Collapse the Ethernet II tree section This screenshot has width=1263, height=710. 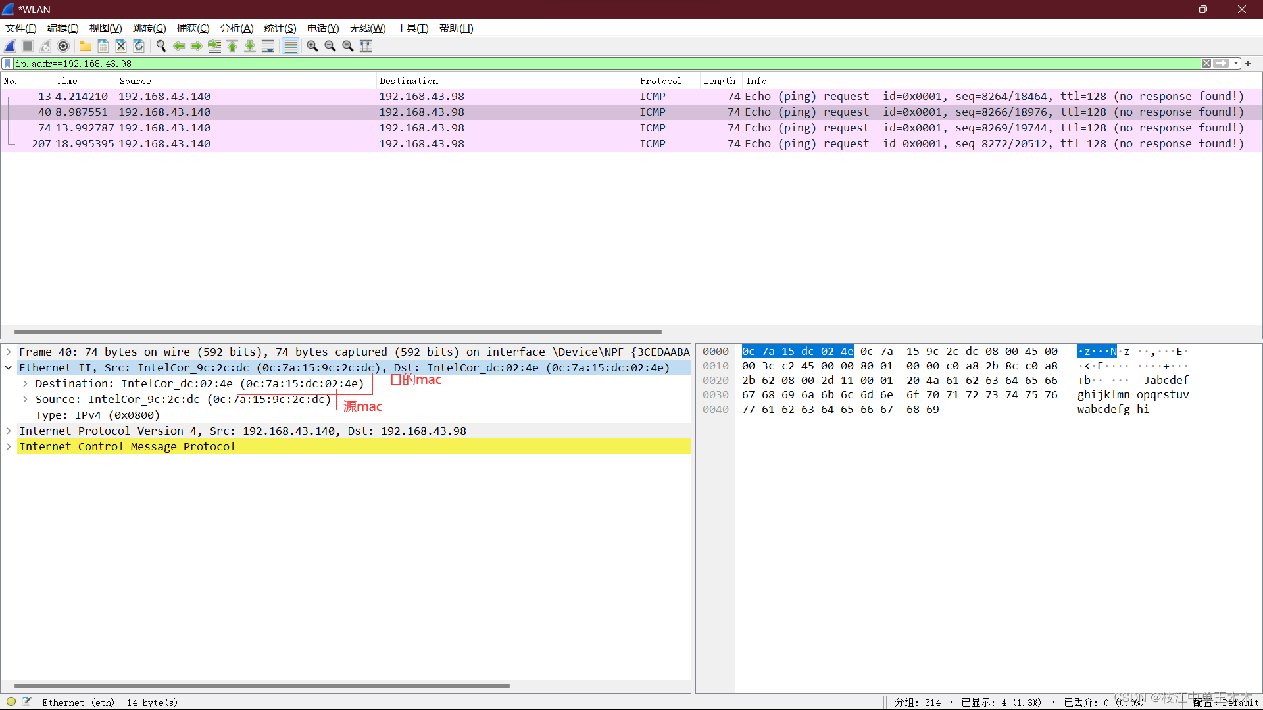[x=9, y=368]
